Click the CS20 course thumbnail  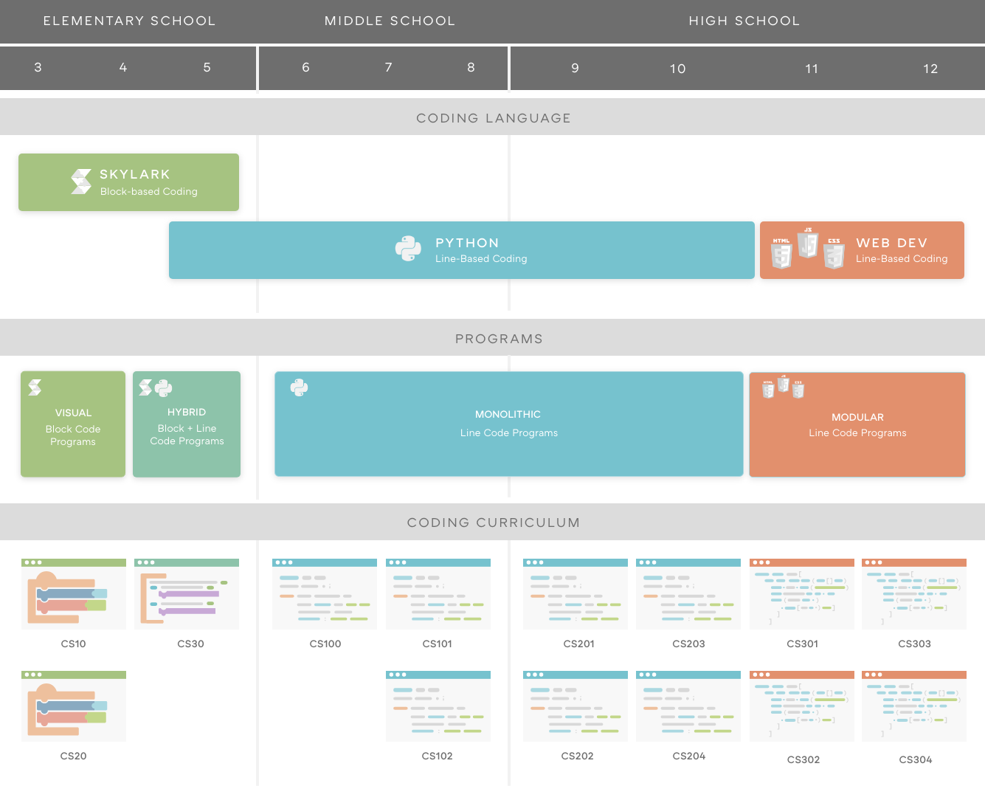click(x=73, y=706)
